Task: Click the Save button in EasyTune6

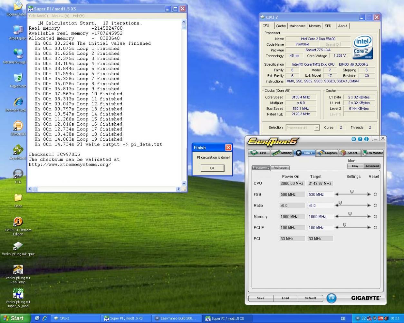Action: pos(261,298)
